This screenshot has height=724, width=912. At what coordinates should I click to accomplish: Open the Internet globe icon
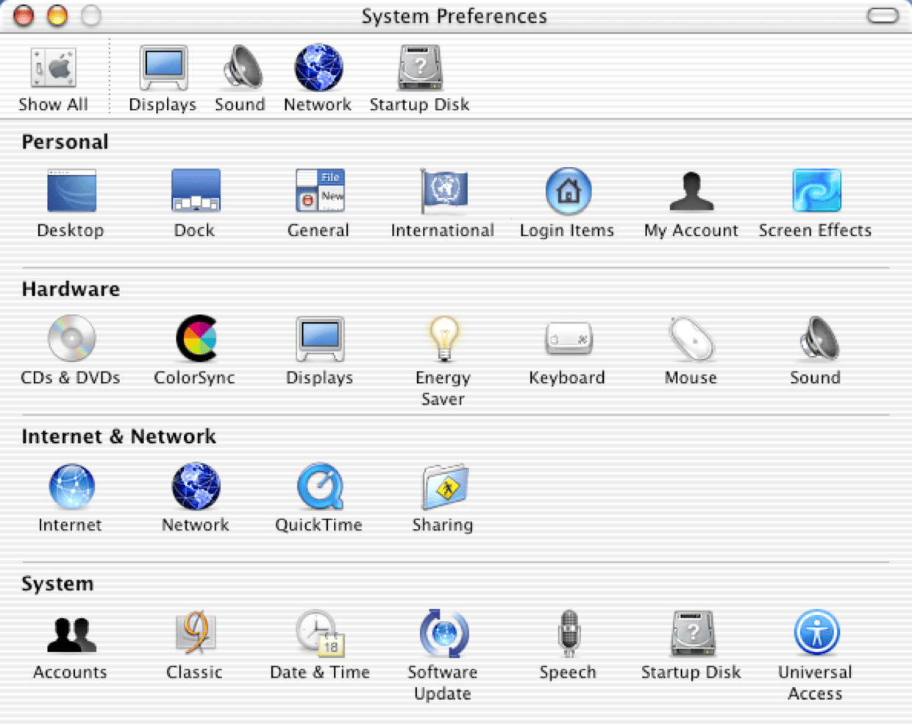coord(71,486)
